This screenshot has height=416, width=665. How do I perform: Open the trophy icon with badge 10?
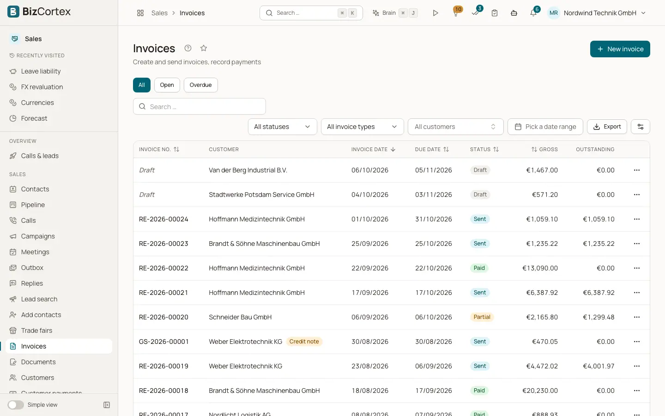(x=456, y=12)
